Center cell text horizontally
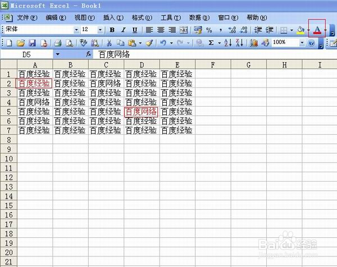 click(161, 30)
